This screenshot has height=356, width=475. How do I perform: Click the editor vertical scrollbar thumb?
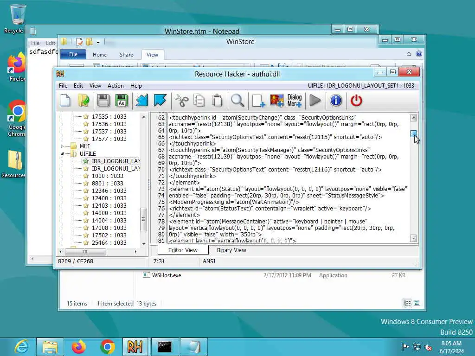(413, 134)
